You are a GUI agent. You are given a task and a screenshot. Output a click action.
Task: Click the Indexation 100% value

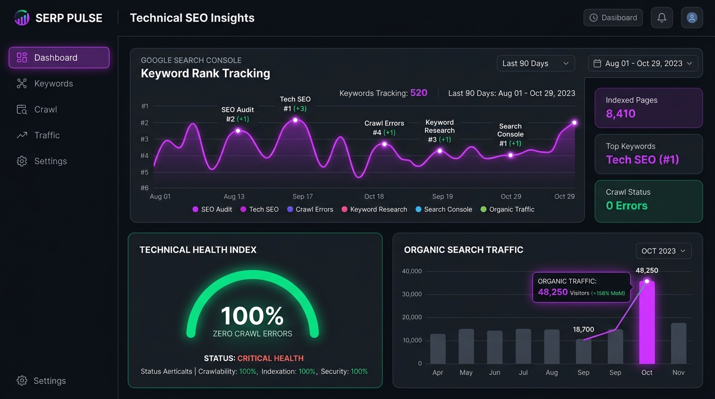(x=307, y=371)
